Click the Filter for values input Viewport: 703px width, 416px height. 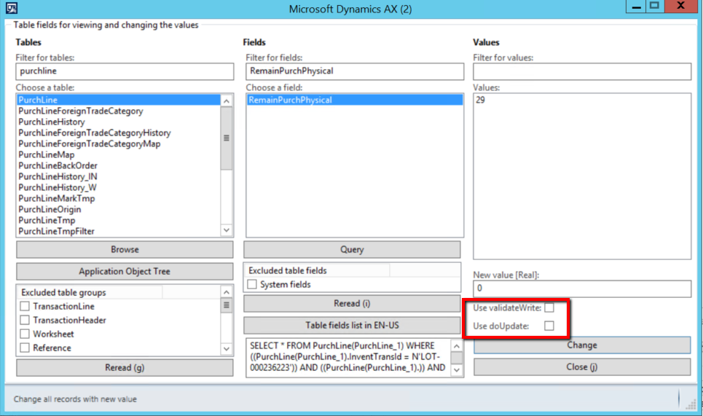(x=582, y=71)
